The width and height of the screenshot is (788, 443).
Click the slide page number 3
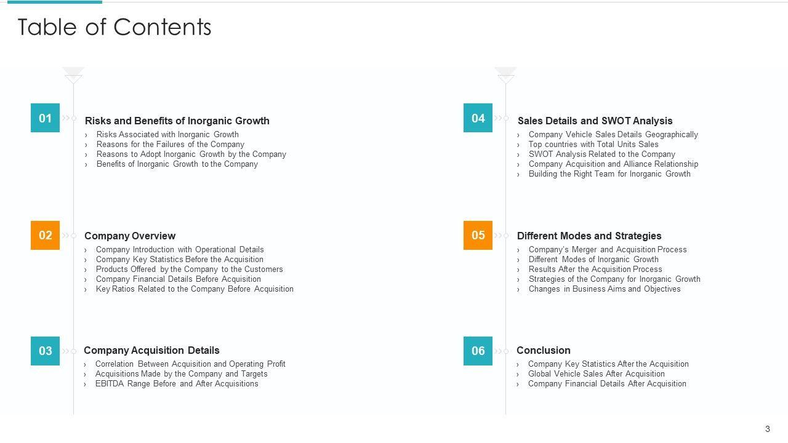point(767,429)
